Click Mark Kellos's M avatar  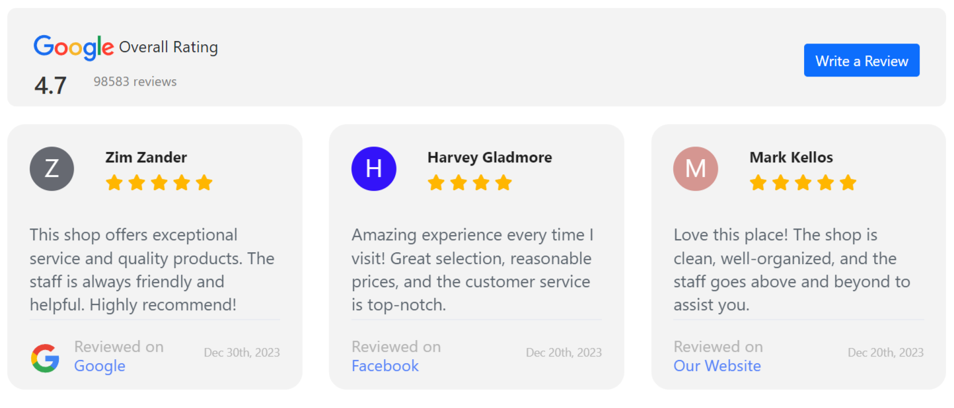coord(695,169)
